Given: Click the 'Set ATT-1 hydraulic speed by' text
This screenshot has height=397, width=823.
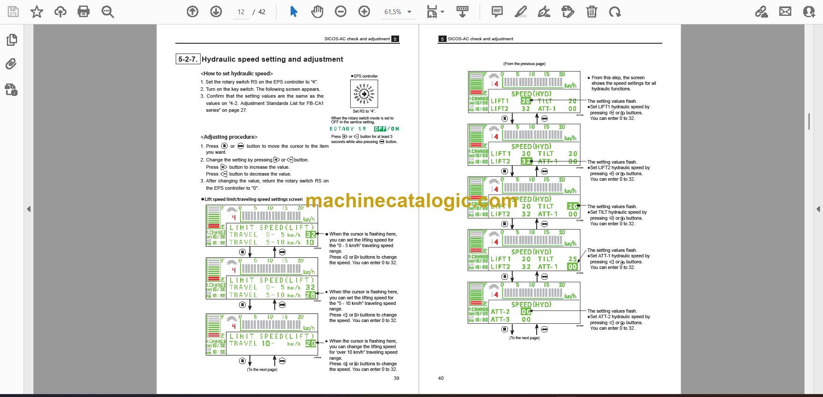Looking at the screenshot, I should (x=620, y=256).
